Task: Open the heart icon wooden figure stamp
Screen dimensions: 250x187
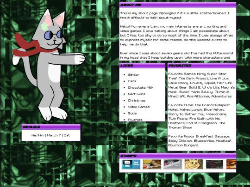Action: coord(152,164)
